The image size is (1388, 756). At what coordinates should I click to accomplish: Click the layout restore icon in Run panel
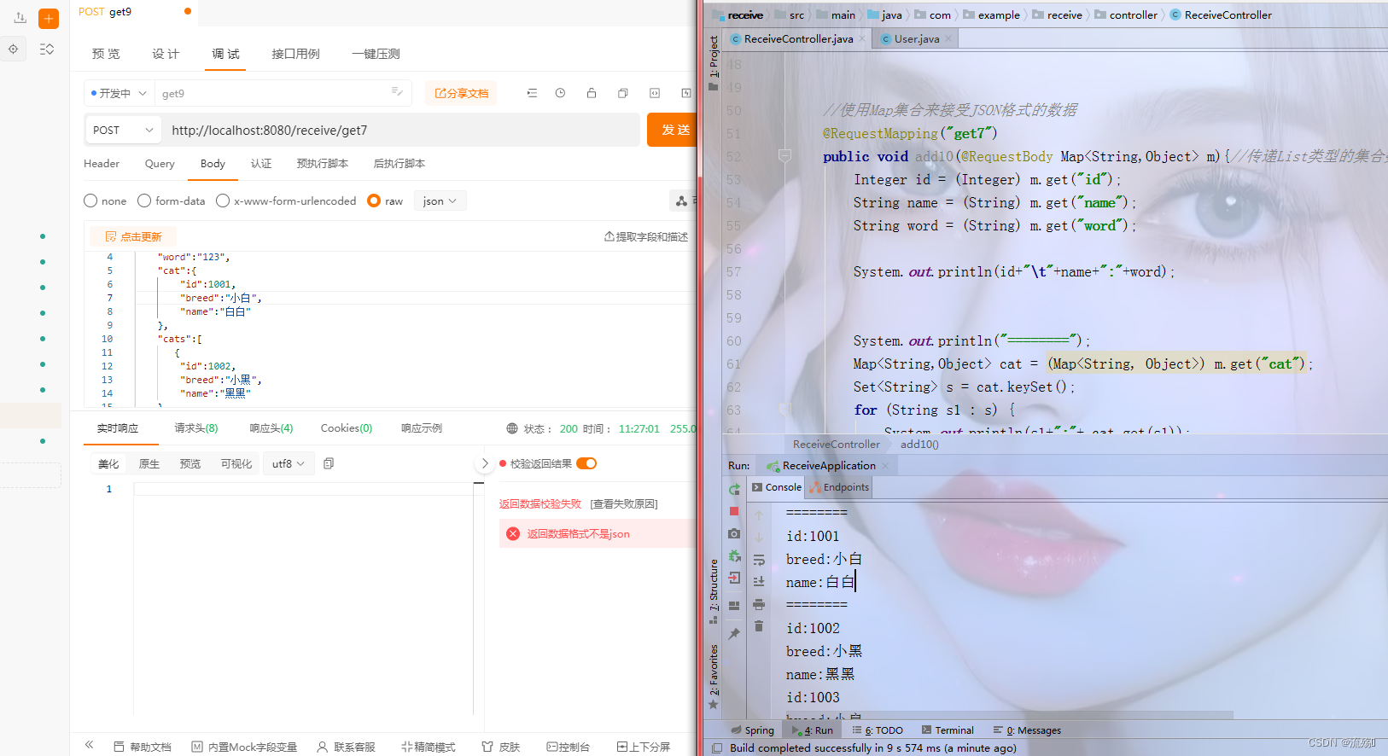coord(734,605)
